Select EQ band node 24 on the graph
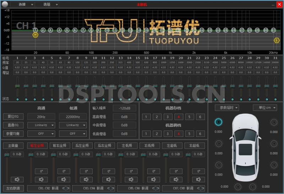284x194 pixels. pos(218,30)
